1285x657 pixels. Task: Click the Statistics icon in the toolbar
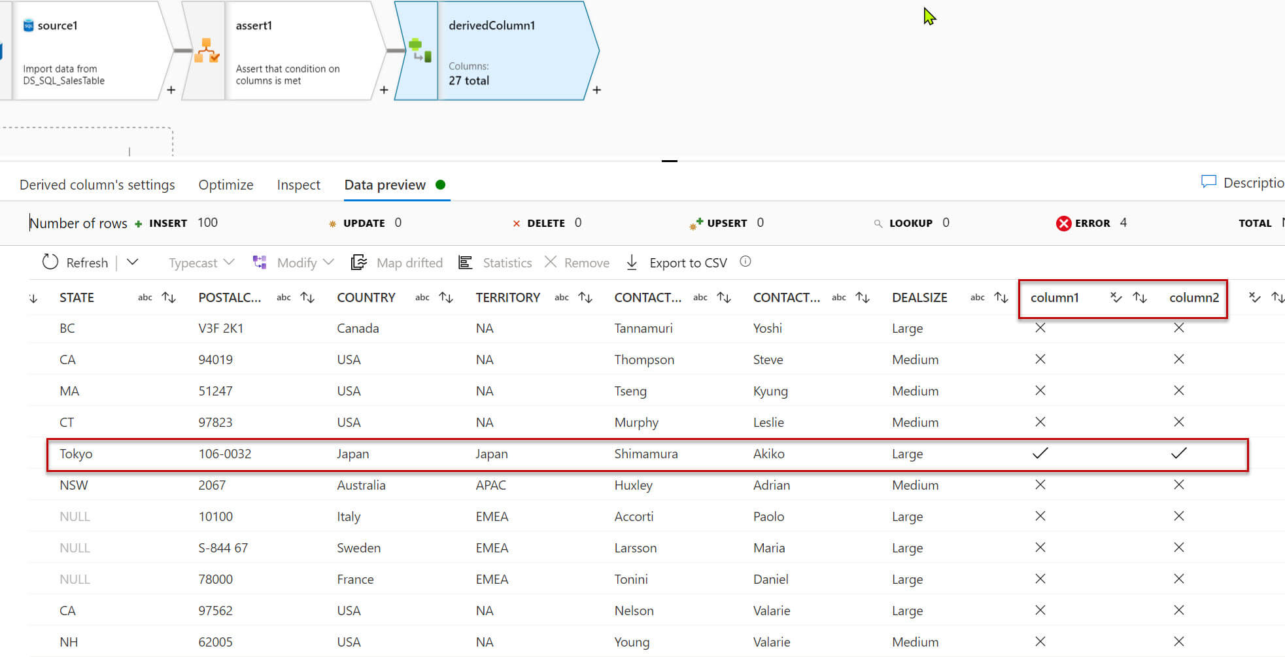(x=465, y=263)
